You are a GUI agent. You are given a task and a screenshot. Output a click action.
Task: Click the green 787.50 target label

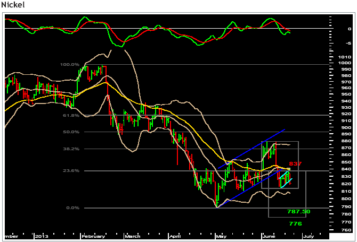tap(299, 211)
